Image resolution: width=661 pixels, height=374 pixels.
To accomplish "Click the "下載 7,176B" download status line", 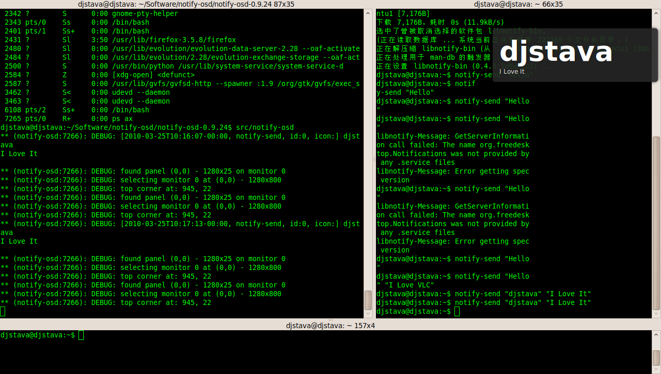I will click(440, 22).
